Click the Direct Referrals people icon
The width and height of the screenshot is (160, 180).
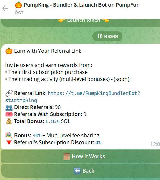tap(9, 107)
